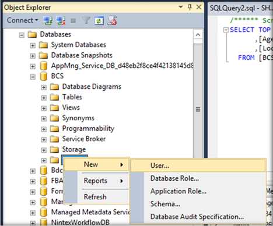Click the gray Stop toolbar icon
The image size is (273, 226).
point(73,20)
